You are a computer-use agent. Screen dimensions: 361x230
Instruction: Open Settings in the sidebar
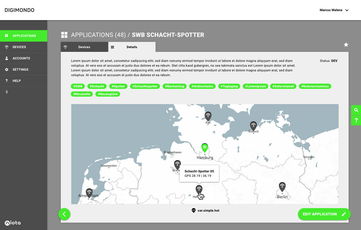[24, 70]
